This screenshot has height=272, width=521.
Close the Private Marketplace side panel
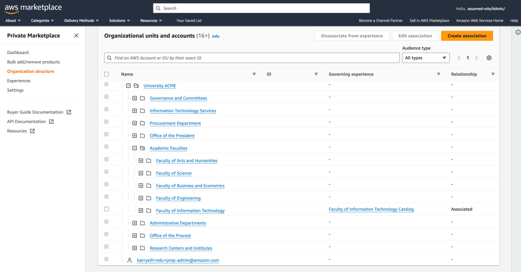point(76,36)
